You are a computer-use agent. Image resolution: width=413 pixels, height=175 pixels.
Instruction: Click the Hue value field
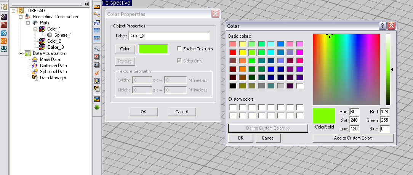click(x=355, y=112)
